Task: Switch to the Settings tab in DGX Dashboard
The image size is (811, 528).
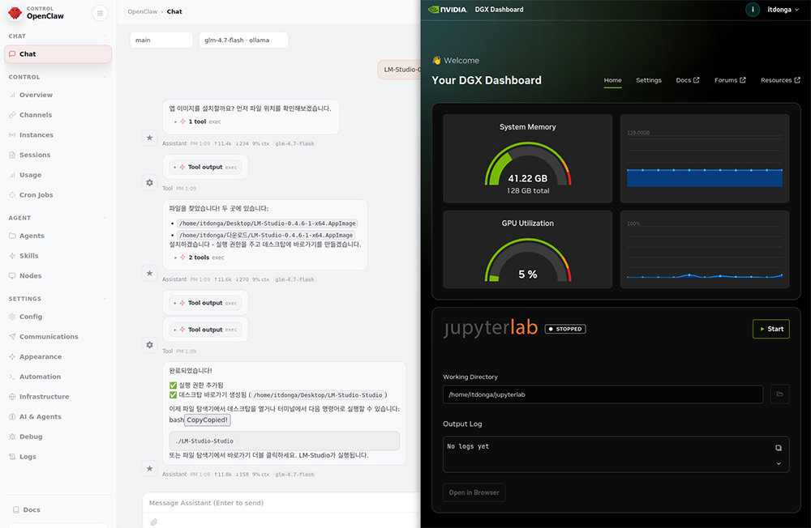Action: click(649, 80)
